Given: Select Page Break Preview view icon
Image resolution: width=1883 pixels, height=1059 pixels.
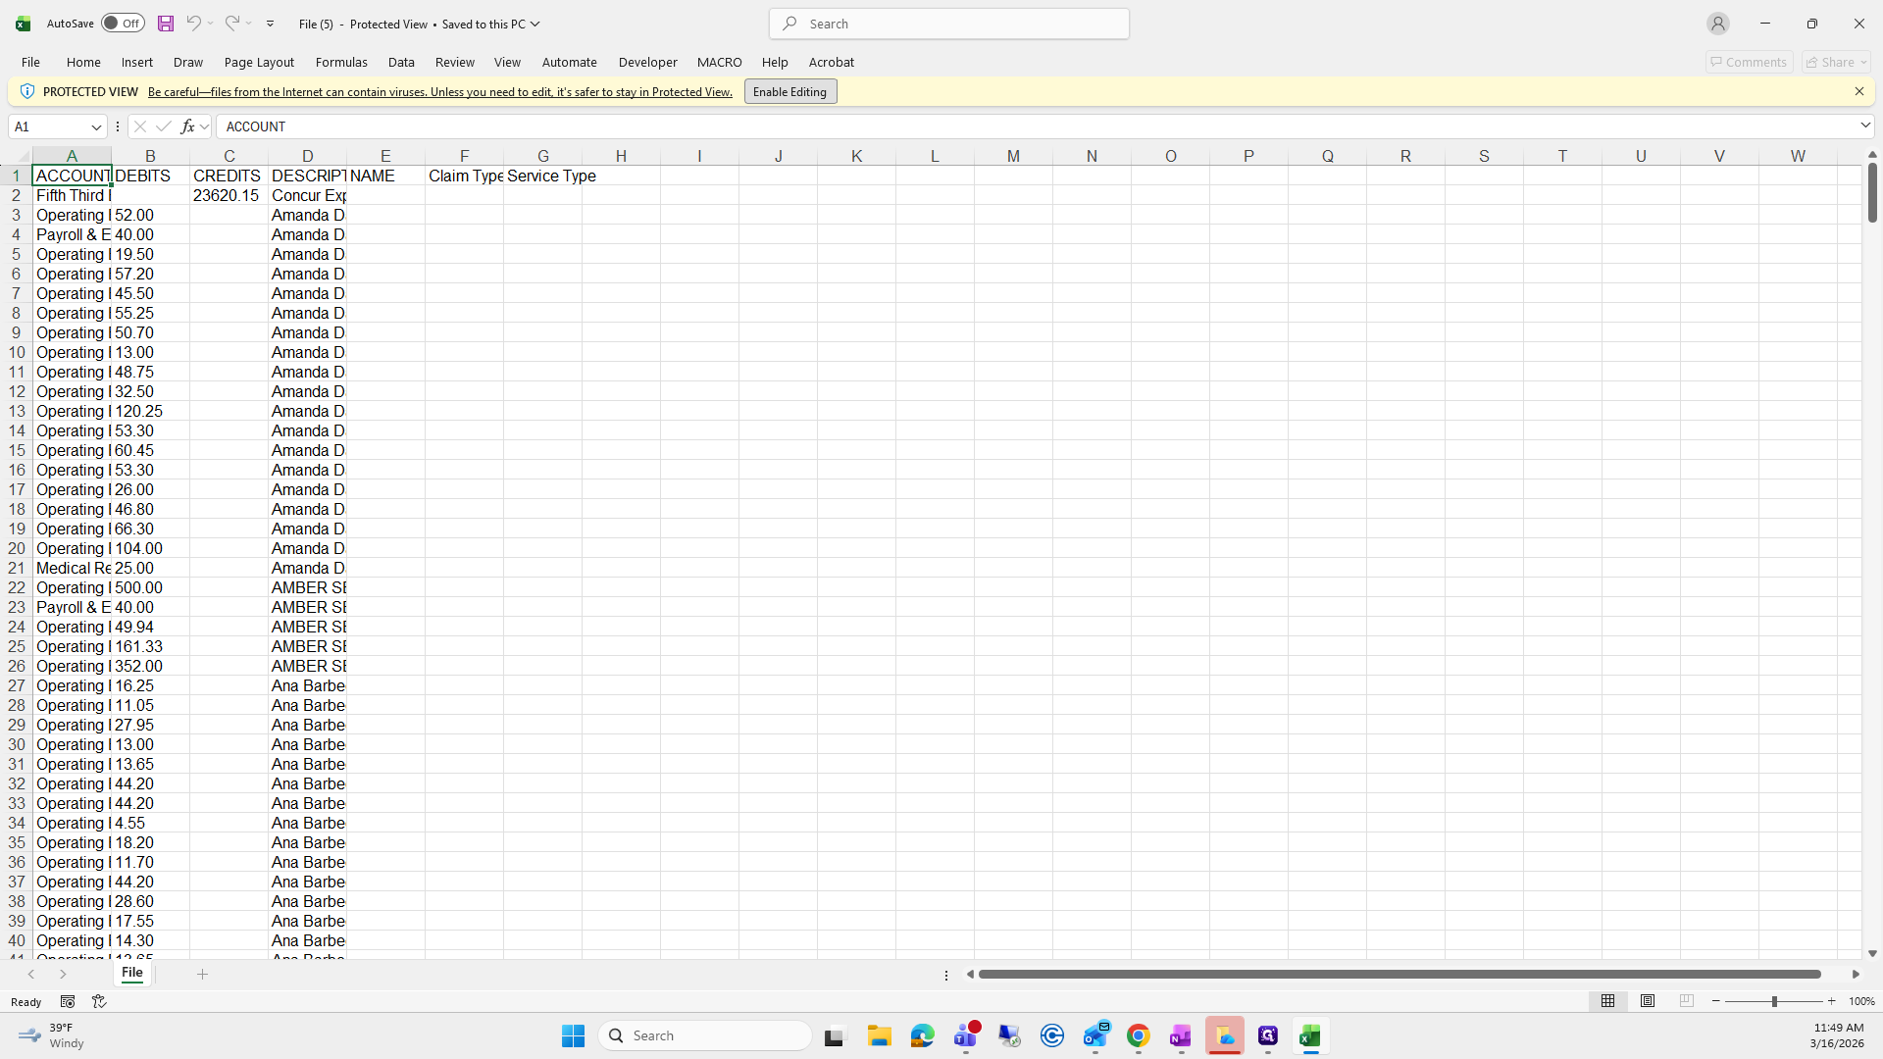Looking at the screenshot, I should tap(1687, 1001).
